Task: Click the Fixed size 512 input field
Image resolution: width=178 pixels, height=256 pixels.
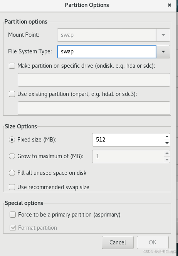Action: (x=128, y=140)
